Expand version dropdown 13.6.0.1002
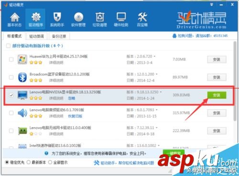The height and width of the screenshot is (176, 239). 159,146
